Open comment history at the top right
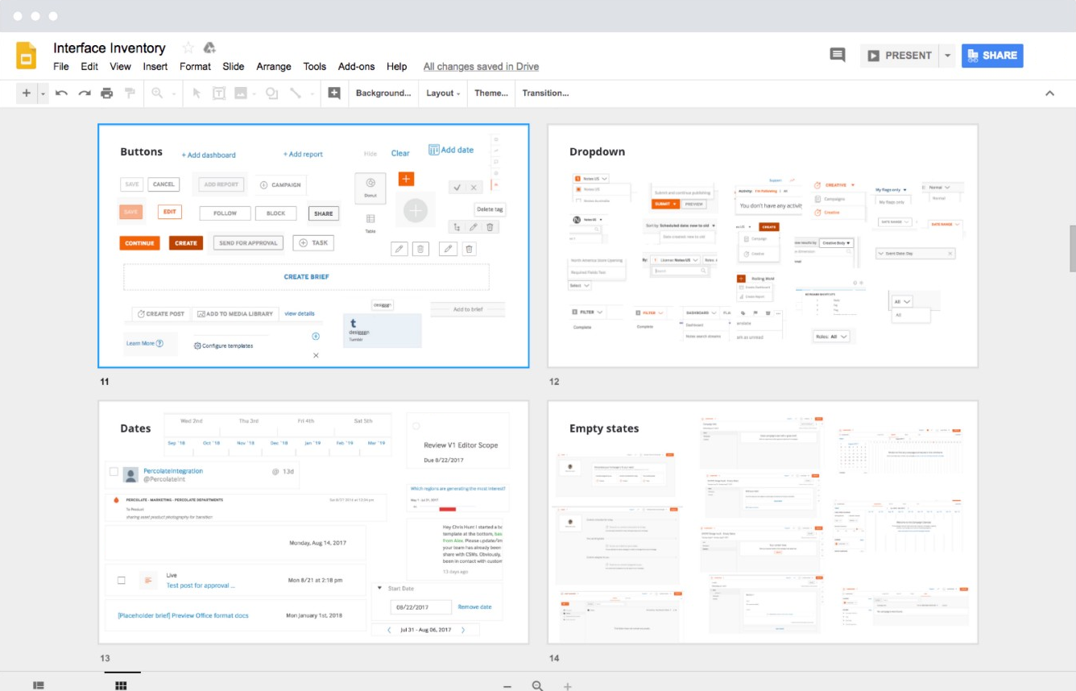Image resolution: width=1076 pixels, height=691 pixels. click(x=837, y=55)
